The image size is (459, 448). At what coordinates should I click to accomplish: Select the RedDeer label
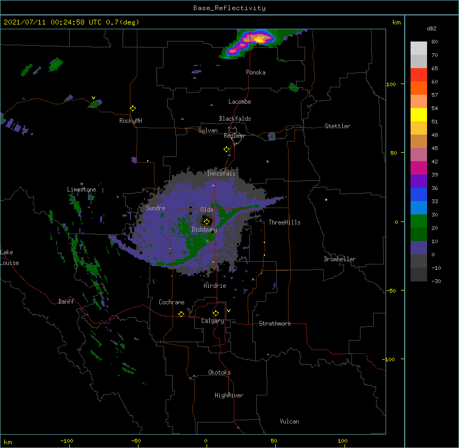pos(234,136)
